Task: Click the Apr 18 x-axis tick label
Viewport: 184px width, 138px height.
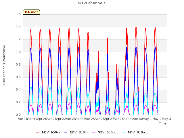Action: pyautogui.click(x=23, y=119)
